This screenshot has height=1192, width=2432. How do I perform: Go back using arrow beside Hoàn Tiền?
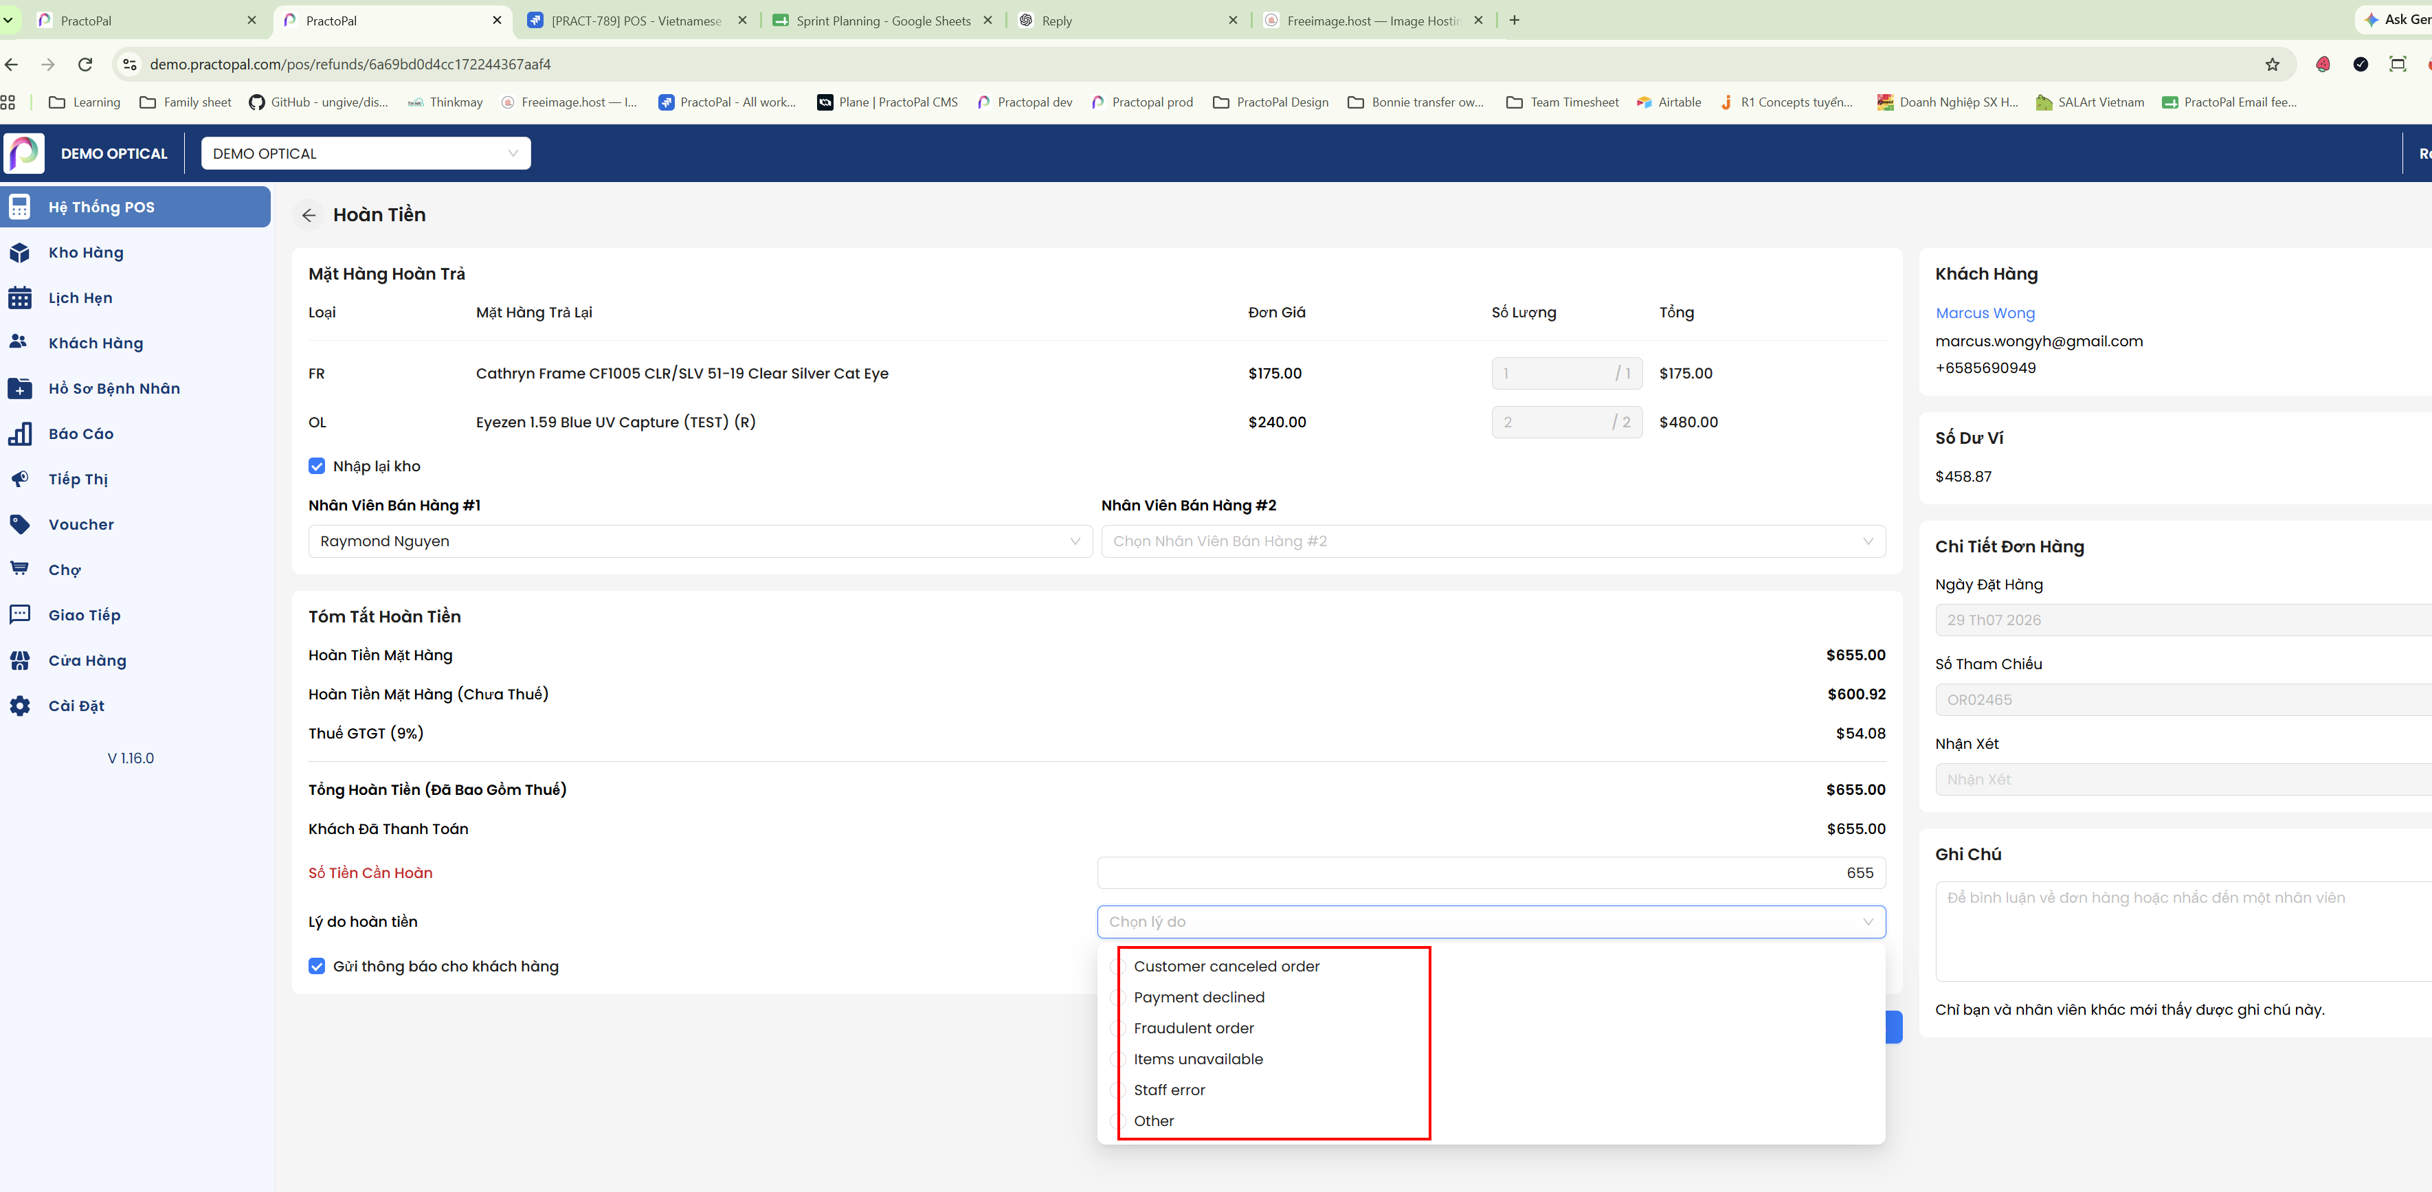click(309, 215)
